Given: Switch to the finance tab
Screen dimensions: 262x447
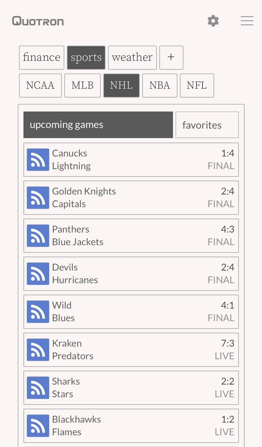Looking at the screenshot, I should coord(42,58).
